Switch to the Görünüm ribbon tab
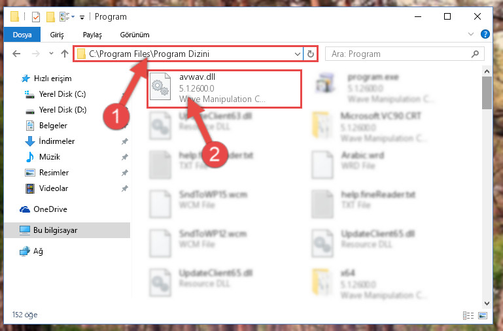The height and width of the screenshot is (331, 503). [135, 35]
